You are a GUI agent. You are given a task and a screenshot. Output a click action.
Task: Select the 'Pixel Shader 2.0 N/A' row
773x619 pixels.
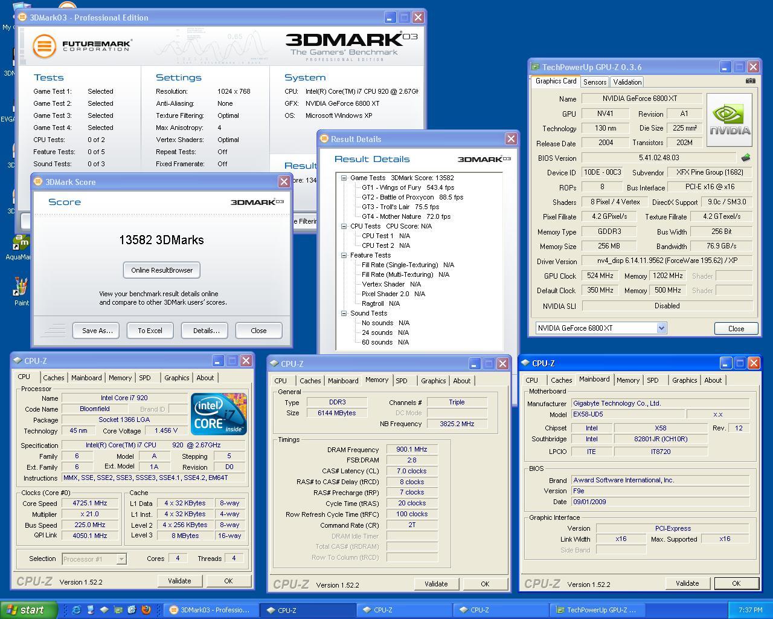click(x=393, y=294)
